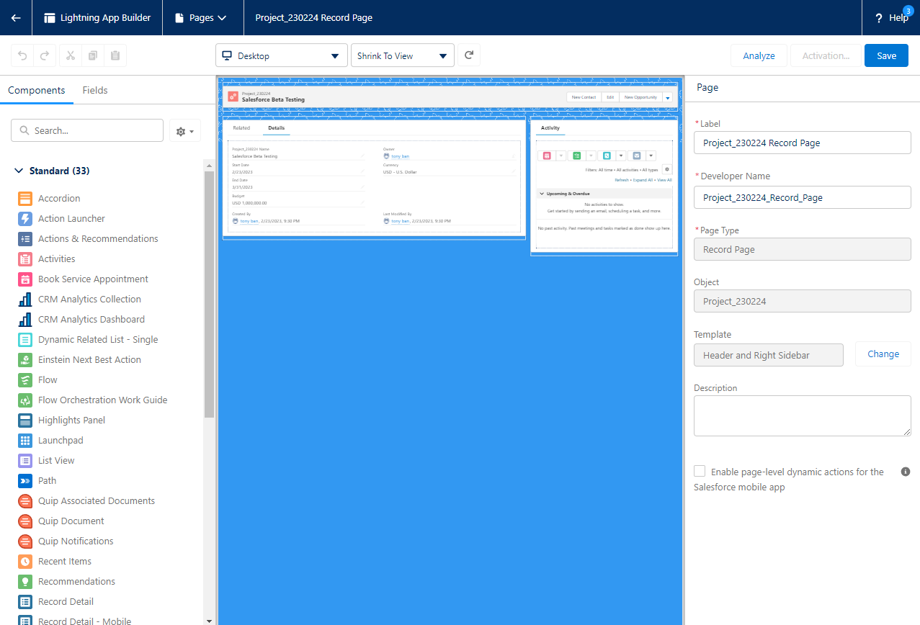
Task: Click the Description text area
Action: click(803, 415)
